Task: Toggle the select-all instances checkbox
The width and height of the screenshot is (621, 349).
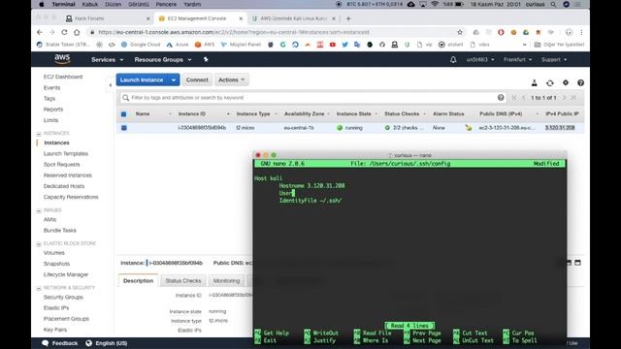Action: 123,114
